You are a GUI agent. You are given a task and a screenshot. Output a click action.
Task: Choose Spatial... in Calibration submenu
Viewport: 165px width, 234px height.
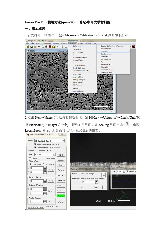pyautogui.click(x=113, y=51)
